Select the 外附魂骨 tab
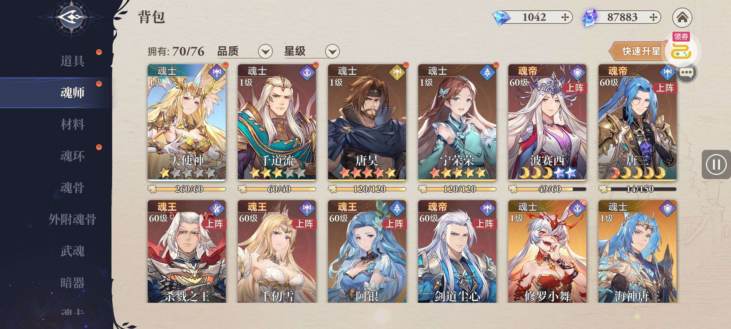731x329 pixels. click(72, 219)
